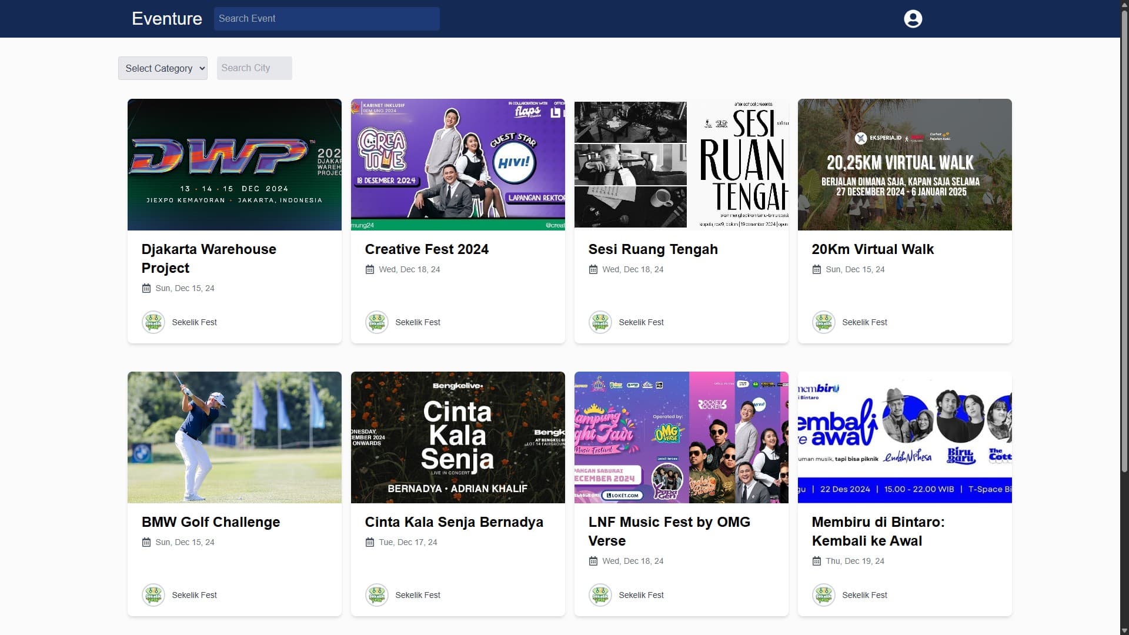The height and width of the screenshot is (635, 1129).
Task: Click inside the Search Event field
Action: click(327, 18)
